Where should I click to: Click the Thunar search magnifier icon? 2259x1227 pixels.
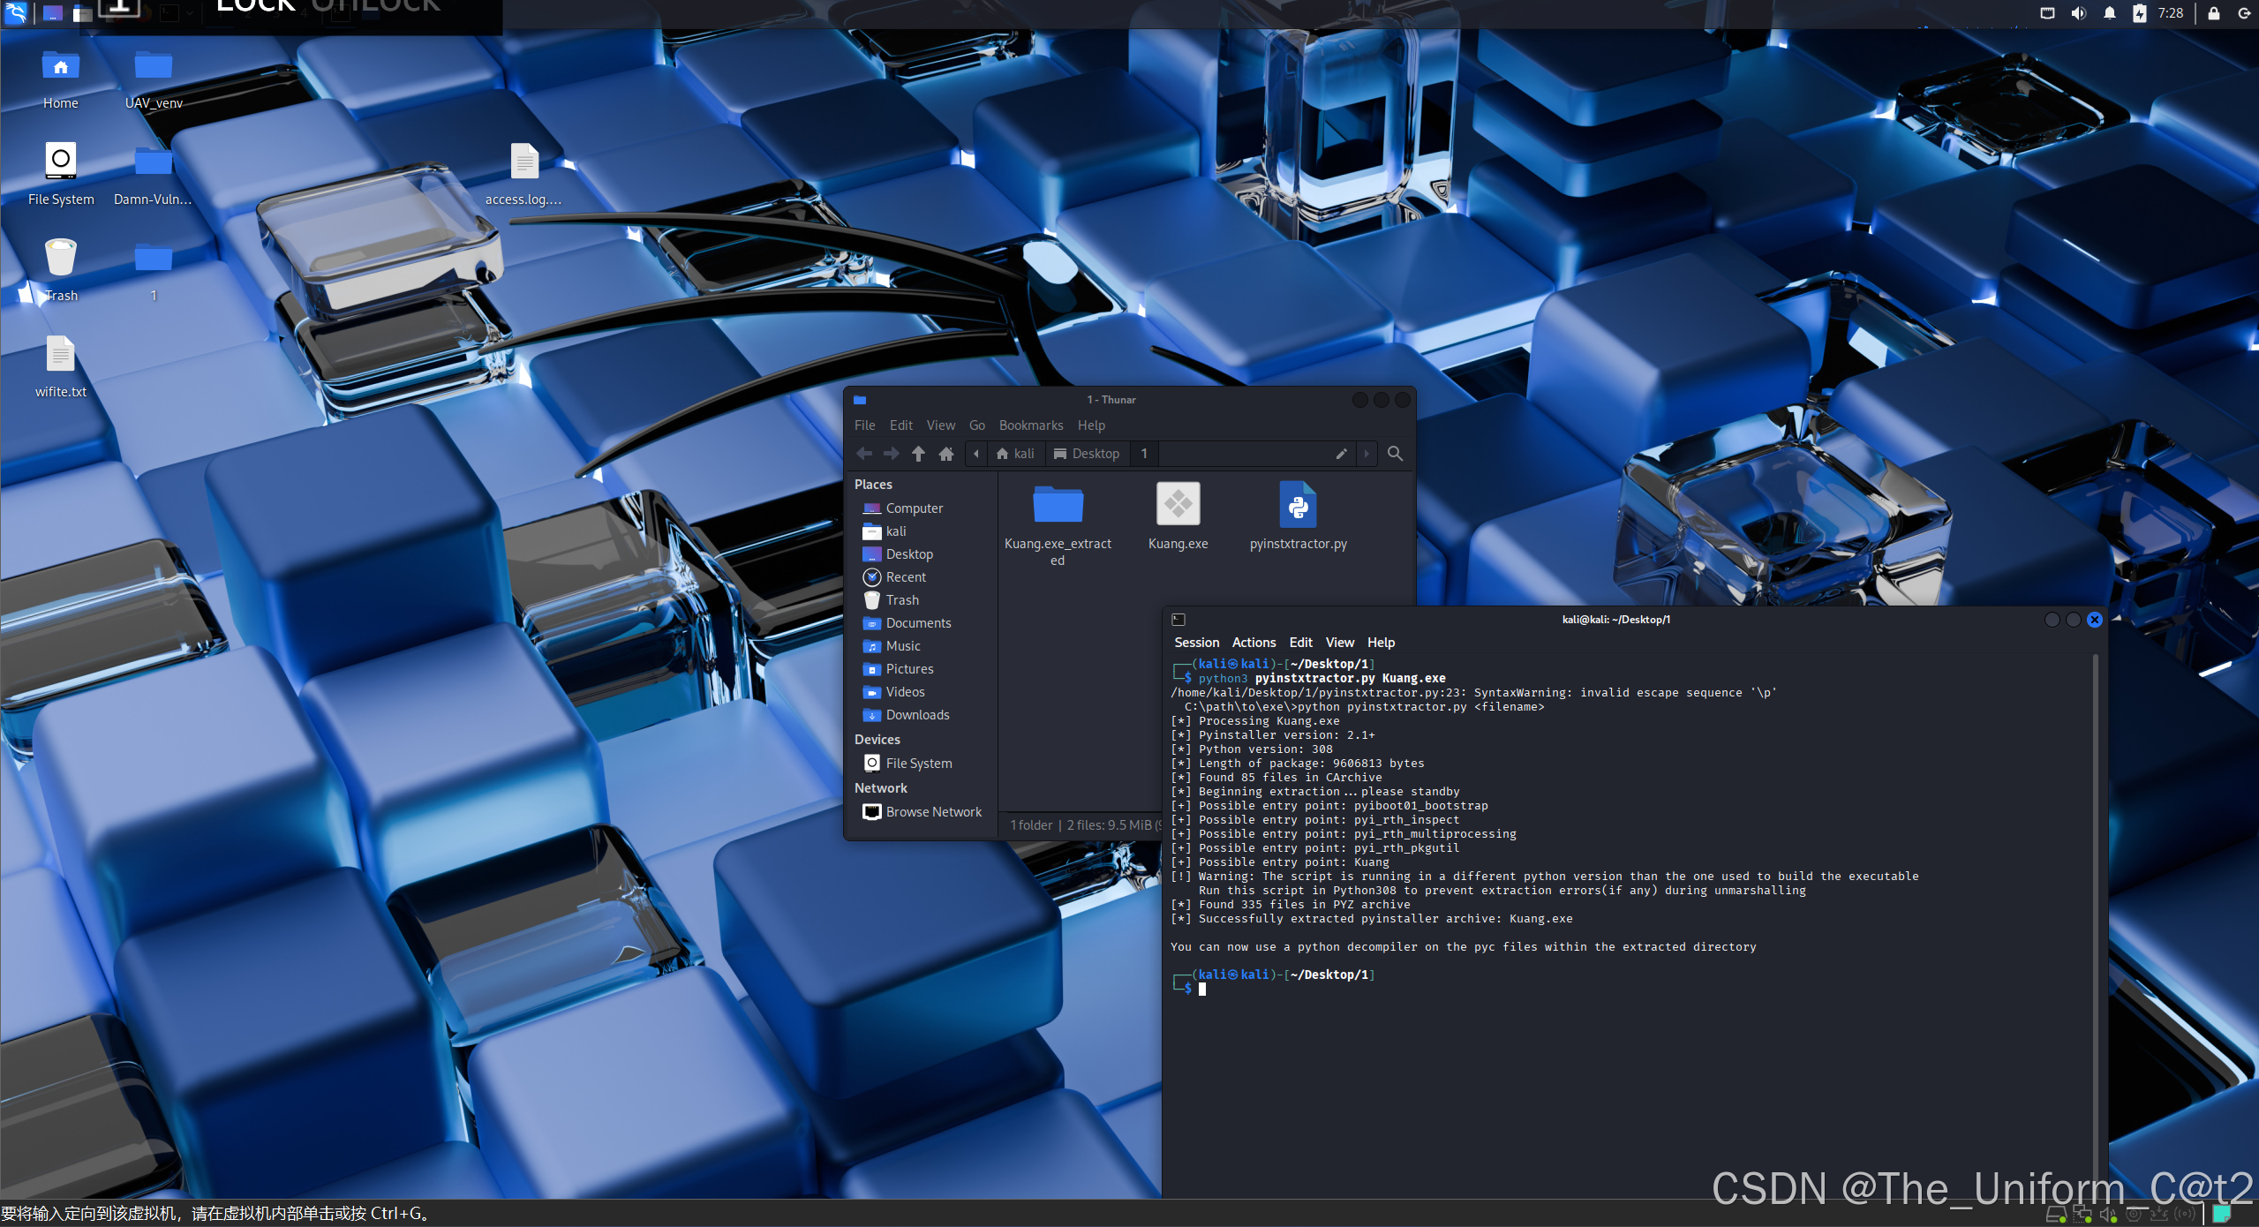pos(1395,454)
